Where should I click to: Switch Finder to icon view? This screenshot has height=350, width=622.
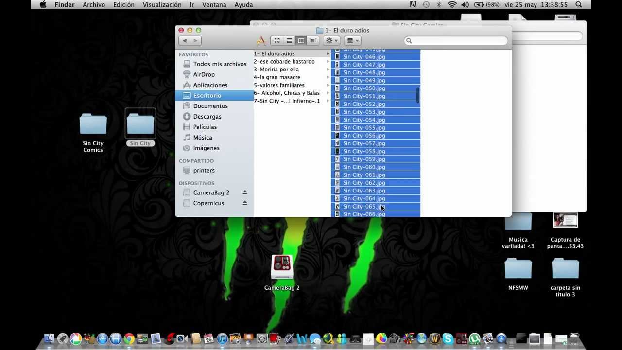[277, 41]
